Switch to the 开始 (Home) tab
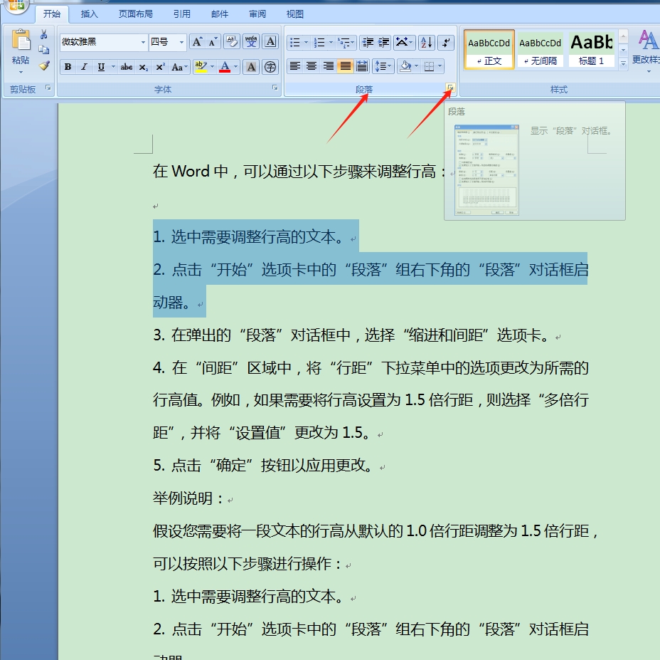660x660 pixels. 52,14
